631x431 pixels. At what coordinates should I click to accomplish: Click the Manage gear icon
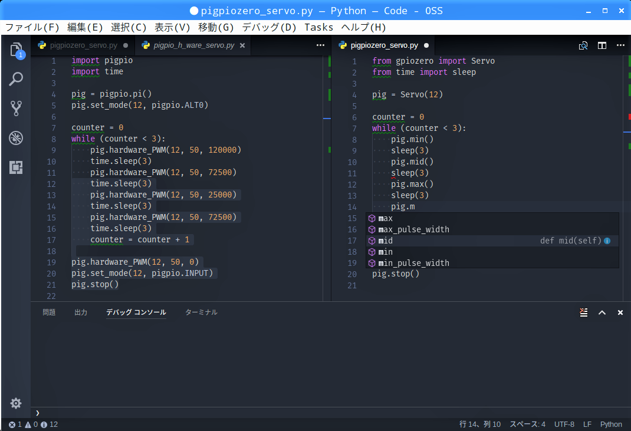16,403
